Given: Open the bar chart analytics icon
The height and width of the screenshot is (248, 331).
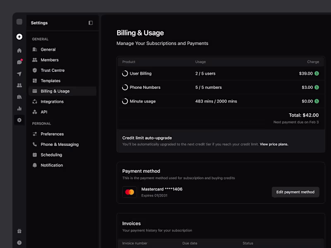Looking at the screenshot, I should pos(19,109).
